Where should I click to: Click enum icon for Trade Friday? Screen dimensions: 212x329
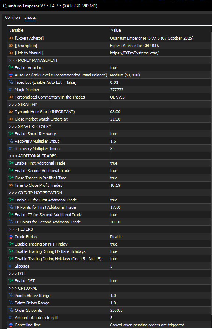(11, 237)
